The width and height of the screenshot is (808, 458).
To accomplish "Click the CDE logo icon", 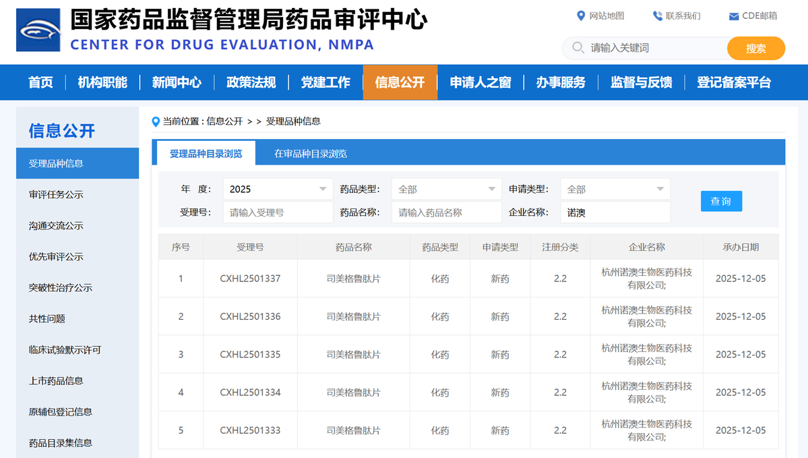I will tap(38, 30).
